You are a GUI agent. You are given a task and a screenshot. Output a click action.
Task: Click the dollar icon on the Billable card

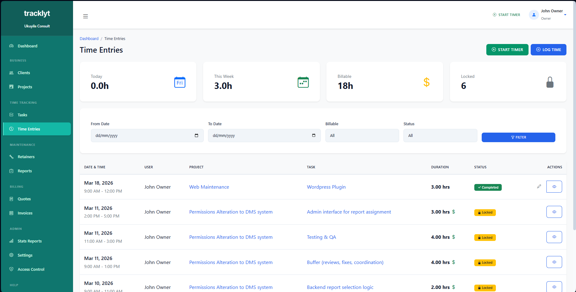[427, 82]
